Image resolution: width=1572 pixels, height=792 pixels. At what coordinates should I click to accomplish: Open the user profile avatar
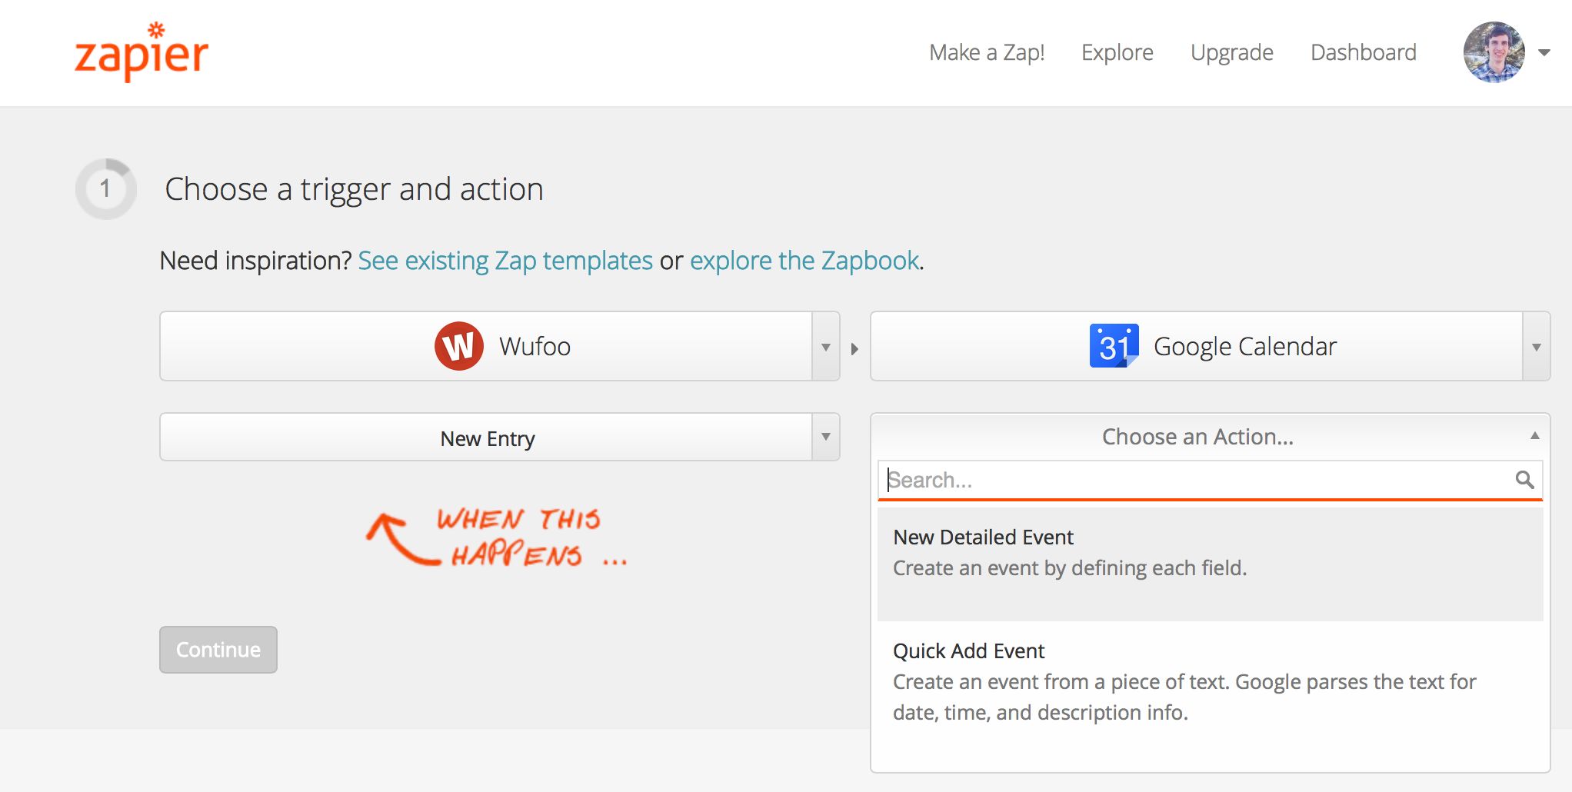click(1494, 52)
